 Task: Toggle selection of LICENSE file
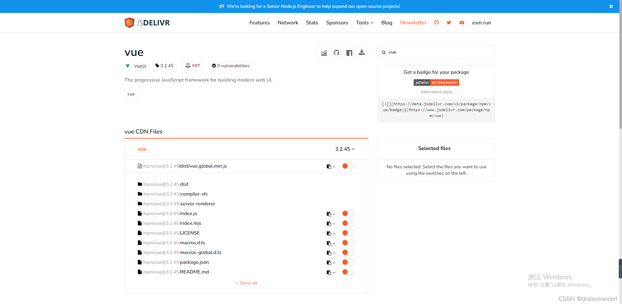(348, 233)
